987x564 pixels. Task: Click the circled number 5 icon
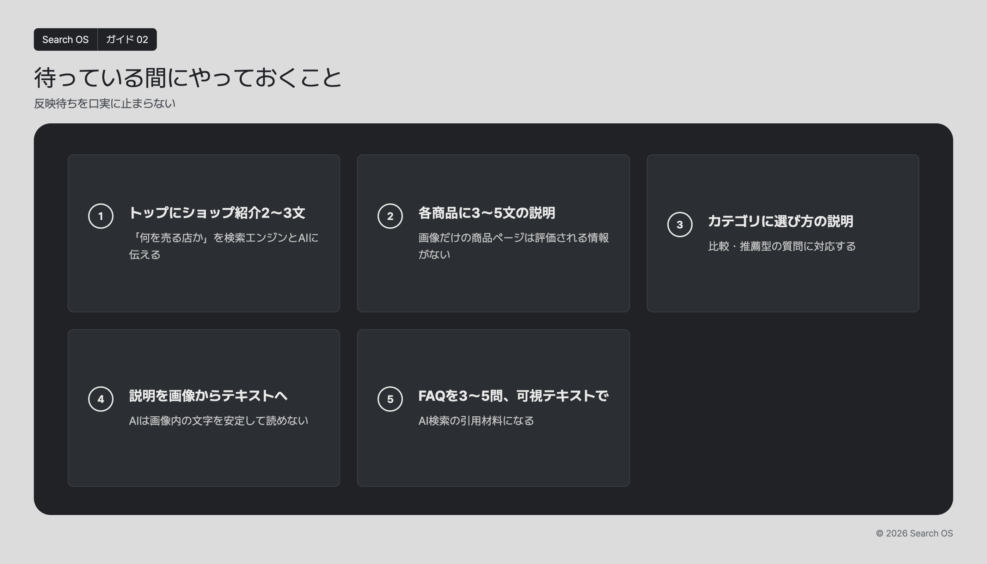pos(390,399)
